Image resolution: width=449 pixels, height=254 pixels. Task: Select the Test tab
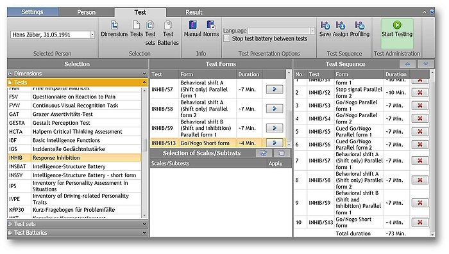pos(140,12)
